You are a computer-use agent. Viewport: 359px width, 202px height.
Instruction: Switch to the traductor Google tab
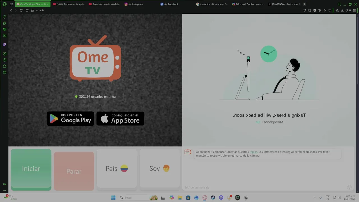pos(212,4)
